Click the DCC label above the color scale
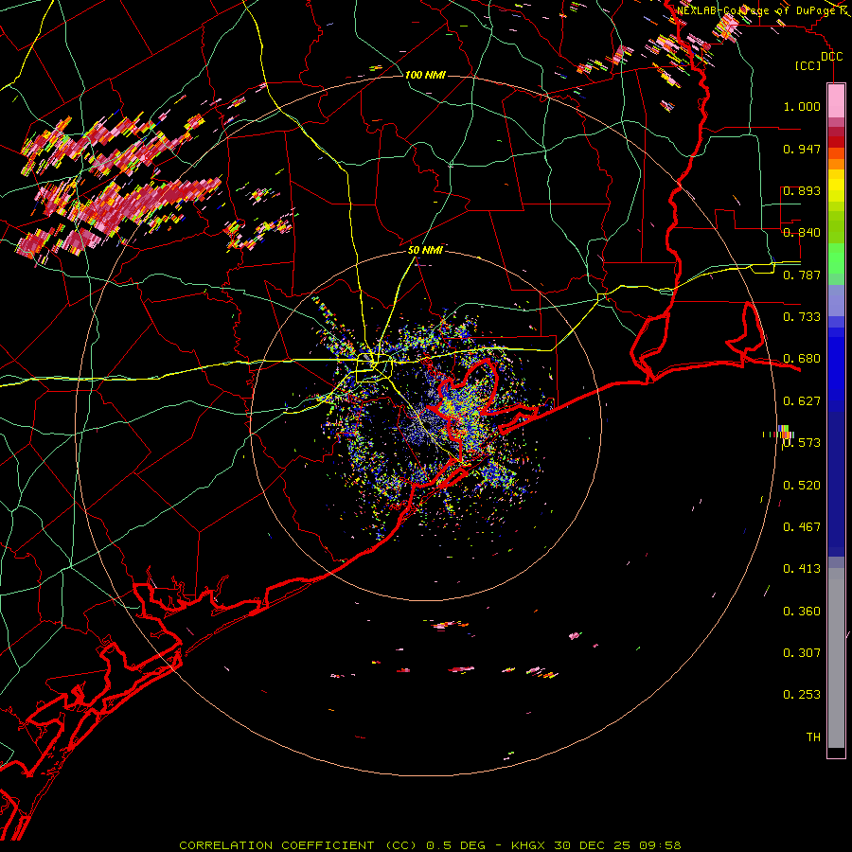Viewport: 852px width, 852px height. [831, 57]
